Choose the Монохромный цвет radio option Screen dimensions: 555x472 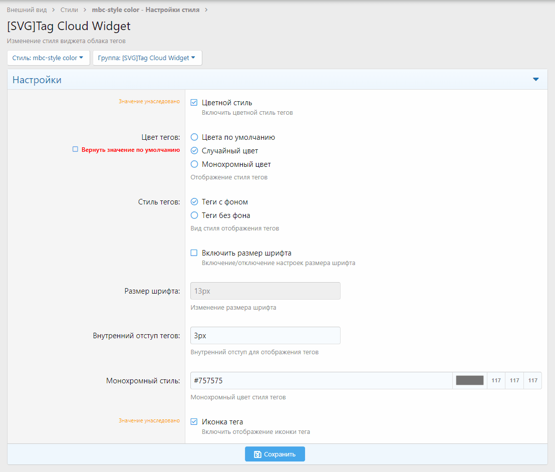(x=194, y=164)
